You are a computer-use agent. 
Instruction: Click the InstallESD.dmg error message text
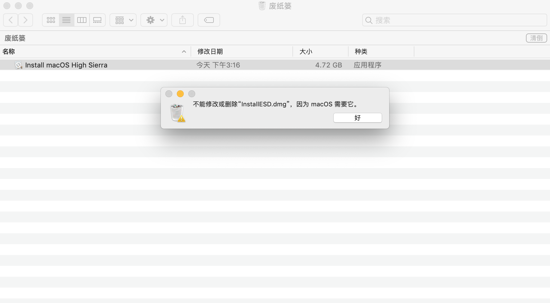pos(276,104)
